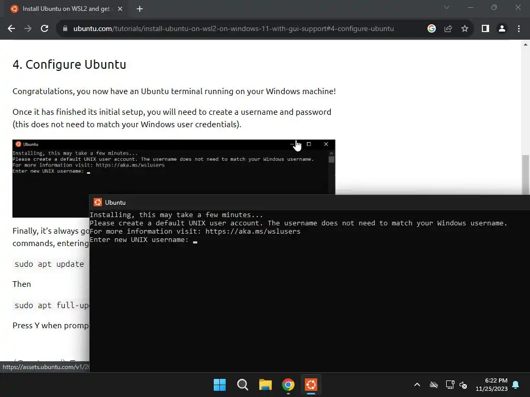530x397 pixels.
Task: Click the OneDrive cloud tray icon
Action: [434, 385]
